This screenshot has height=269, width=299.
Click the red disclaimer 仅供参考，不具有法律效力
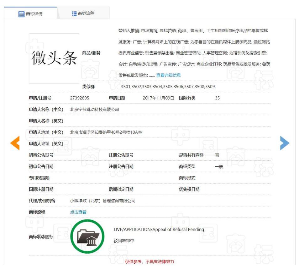149,262
